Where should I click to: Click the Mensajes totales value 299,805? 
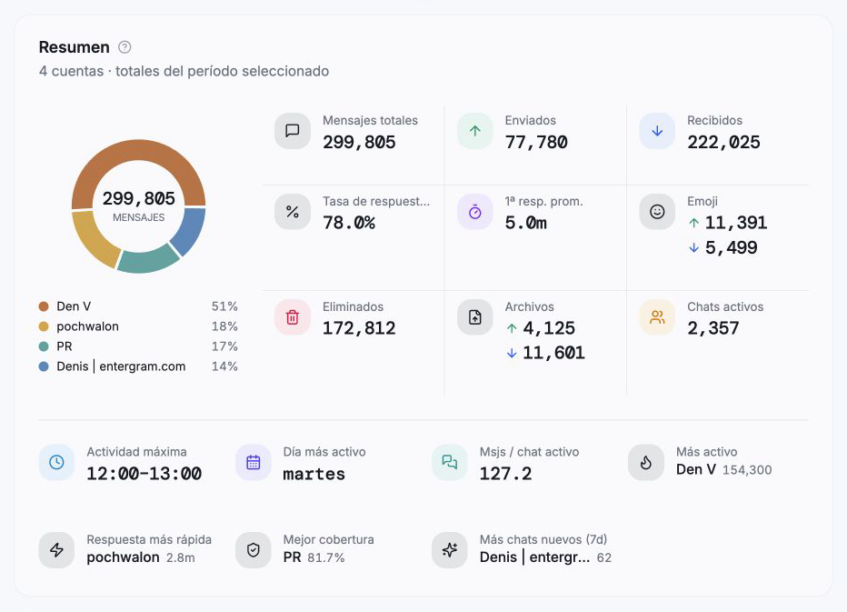(x=359, y=142)
